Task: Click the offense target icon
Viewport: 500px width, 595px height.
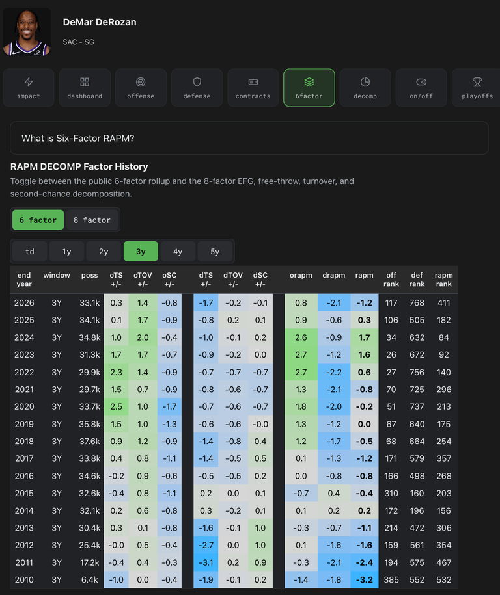Action: [x=141, y=82]
